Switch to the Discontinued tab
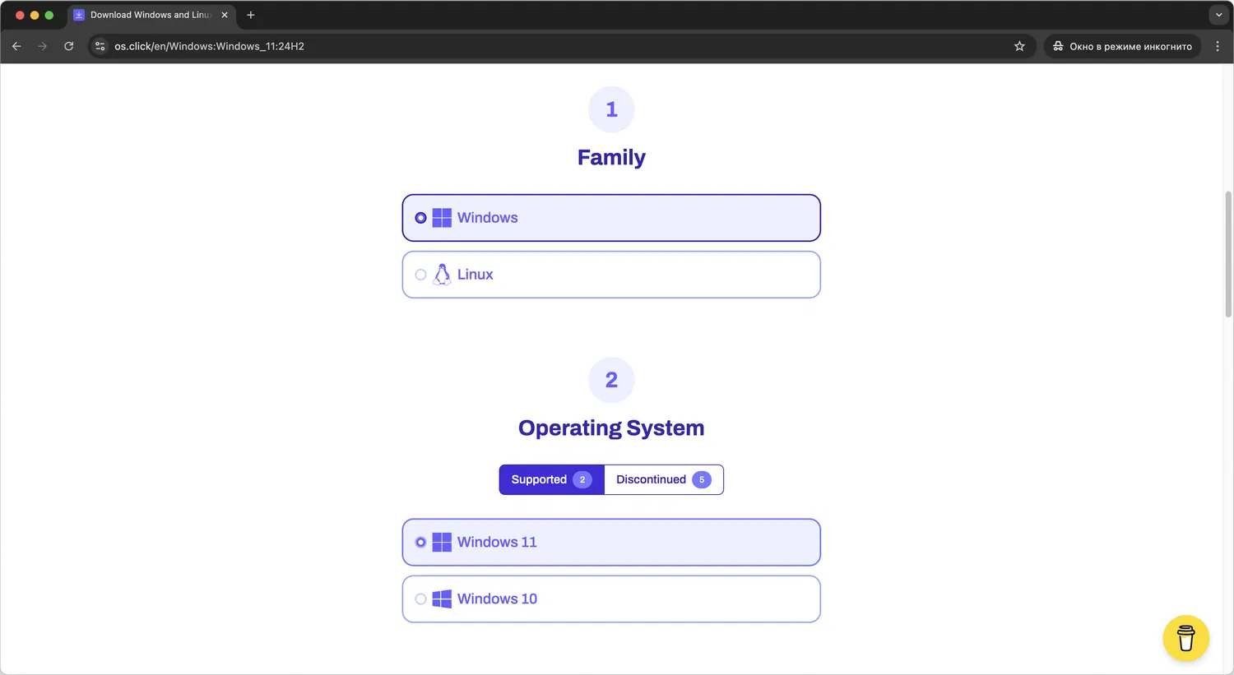 click(664, 479)
